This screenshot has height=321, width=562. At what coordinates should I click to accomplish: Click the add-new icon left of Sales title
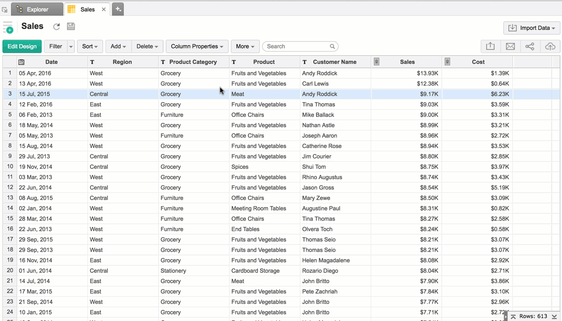8,28
